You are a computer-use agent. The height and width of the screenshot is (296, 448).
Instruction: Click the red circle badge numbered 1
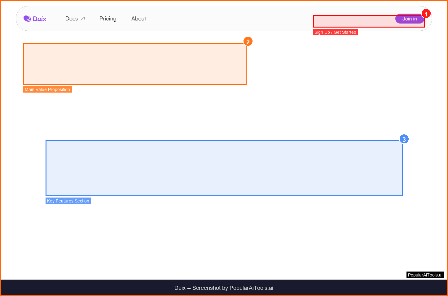pyautogui.click(x=426, y=14)
